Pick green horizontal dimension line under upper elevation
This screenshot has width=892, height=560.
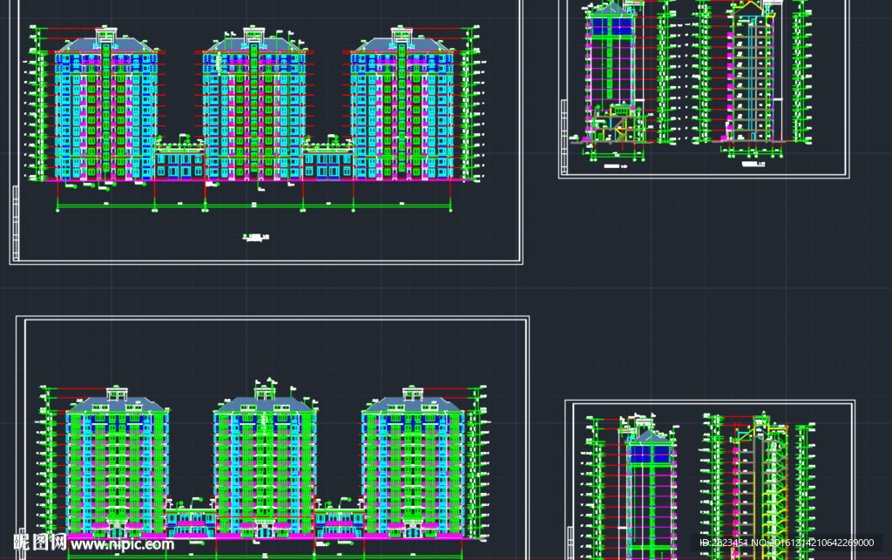click(253, 206)
